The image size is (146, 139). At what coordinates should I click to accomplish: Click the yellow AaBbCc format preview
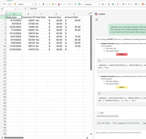(x=122, y=87)
